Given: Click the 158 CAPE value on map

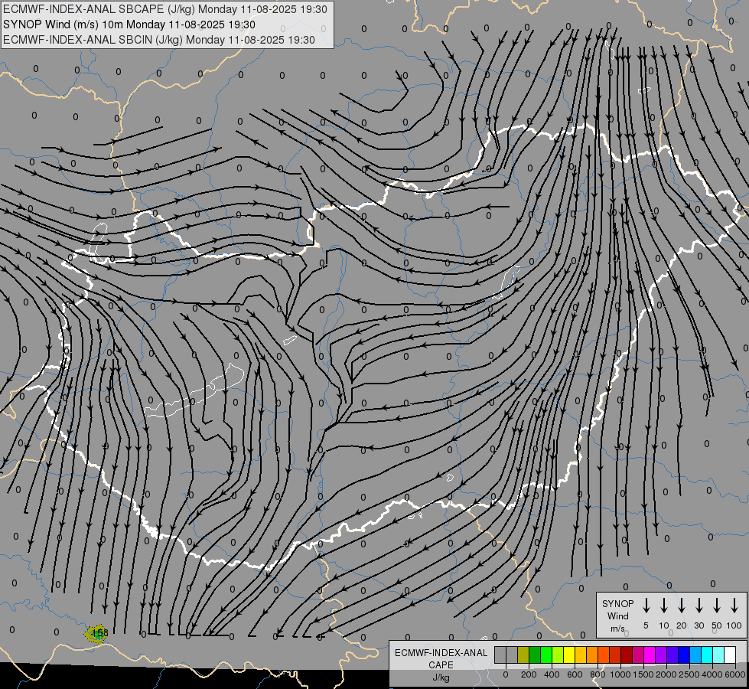Looking at the screenshot, I should [99, 633].
